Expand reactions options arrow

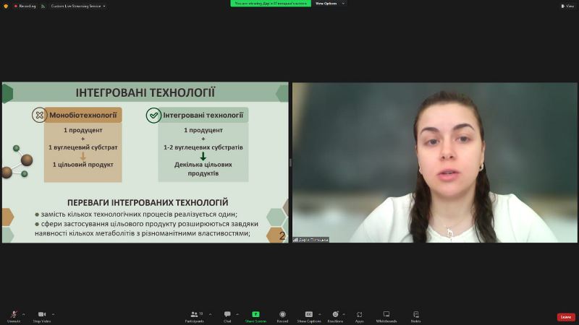coord(344,314)
